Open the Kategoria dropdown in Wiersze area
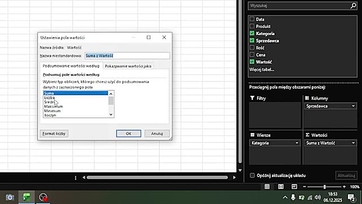Viewport: 362px width, 204px height. pyautogui.click(x=297, y=143)
